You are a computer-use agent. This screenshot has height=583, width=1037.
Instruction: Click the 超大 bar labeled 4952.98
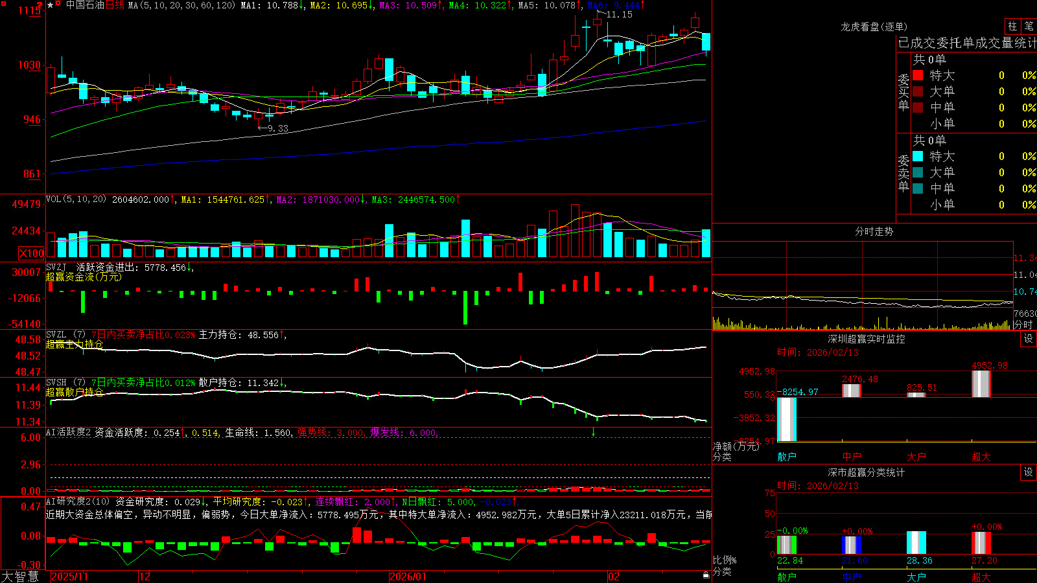point(981,383)
